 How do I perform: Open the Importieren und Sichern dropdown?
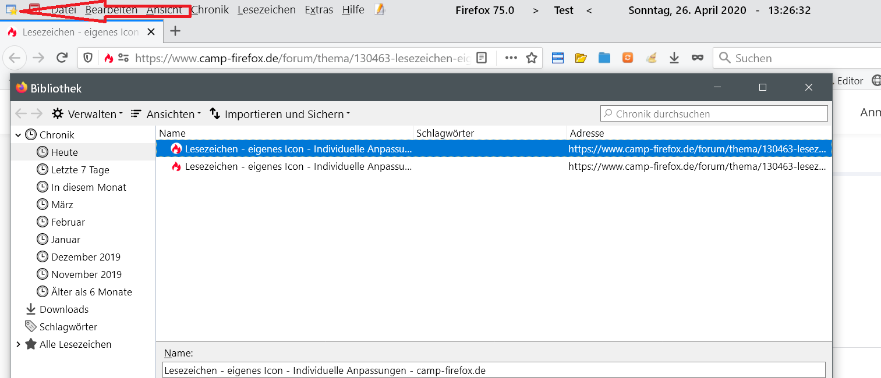[x=279, y=114]
